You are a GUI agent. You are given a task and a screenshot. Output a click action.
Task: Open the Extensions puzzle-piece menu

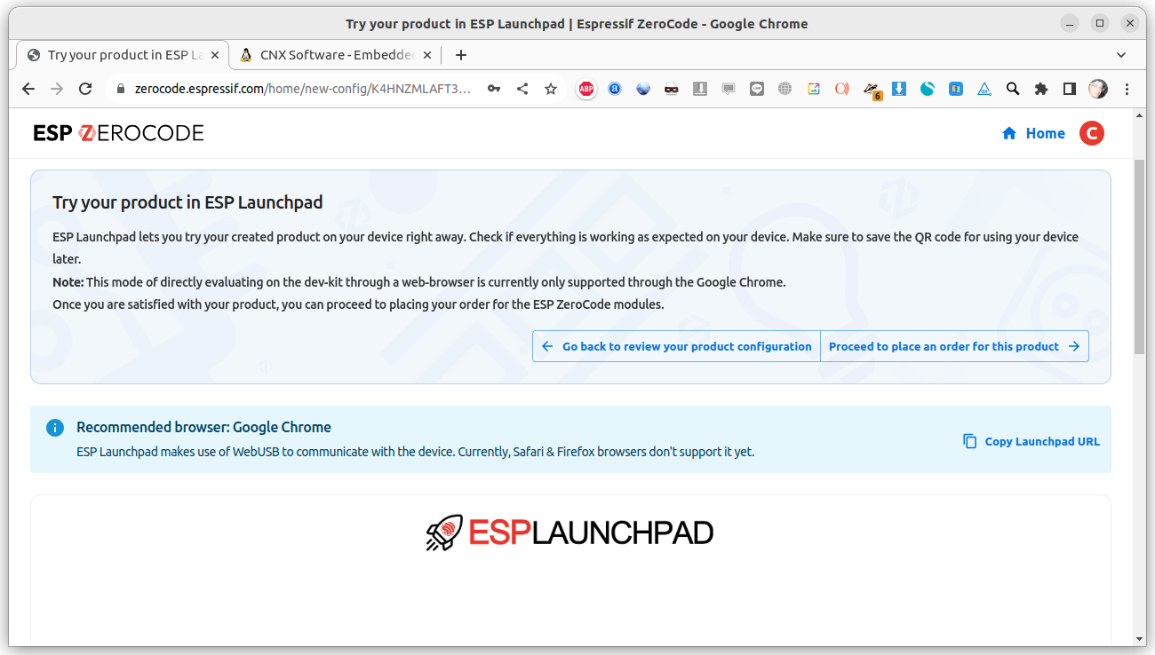pos(1041,89)
